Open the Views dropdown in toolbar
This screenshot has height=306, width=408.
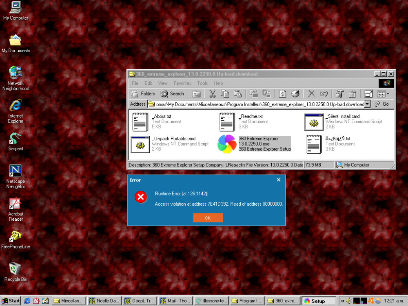(383, 94)
